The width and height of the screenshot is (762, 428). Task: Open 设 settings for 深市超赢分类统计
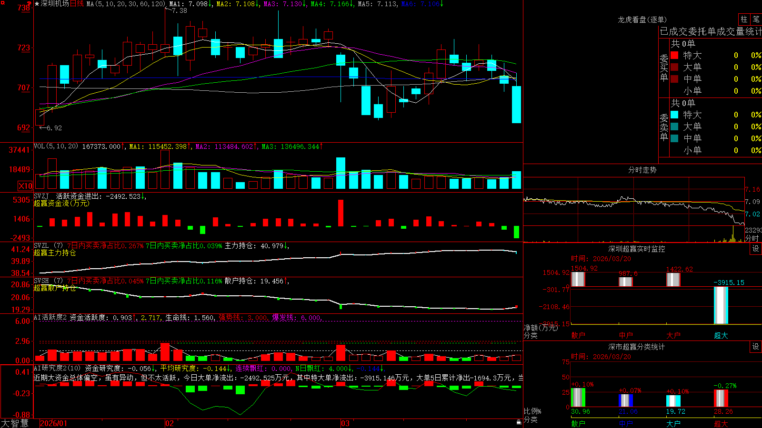pos(756,347)
